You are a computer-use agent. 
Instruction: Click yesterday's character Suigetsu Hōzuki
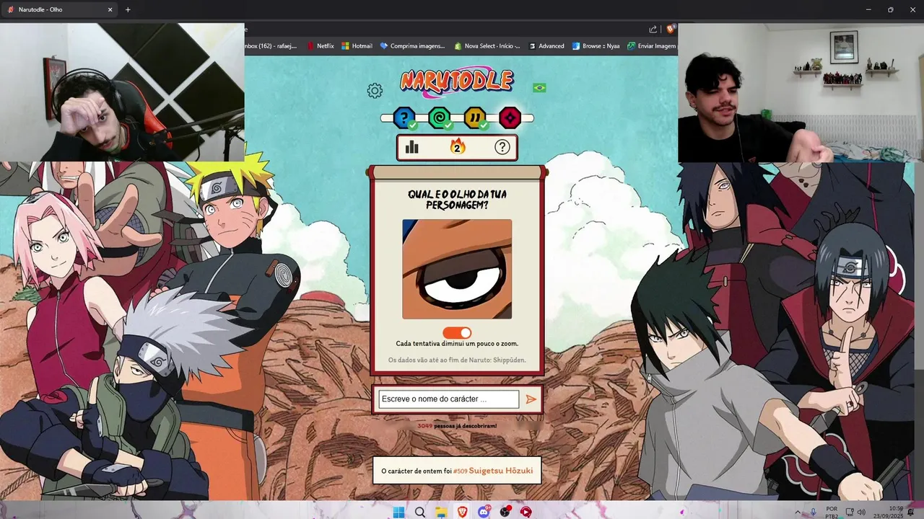click(x=501, y=471)
